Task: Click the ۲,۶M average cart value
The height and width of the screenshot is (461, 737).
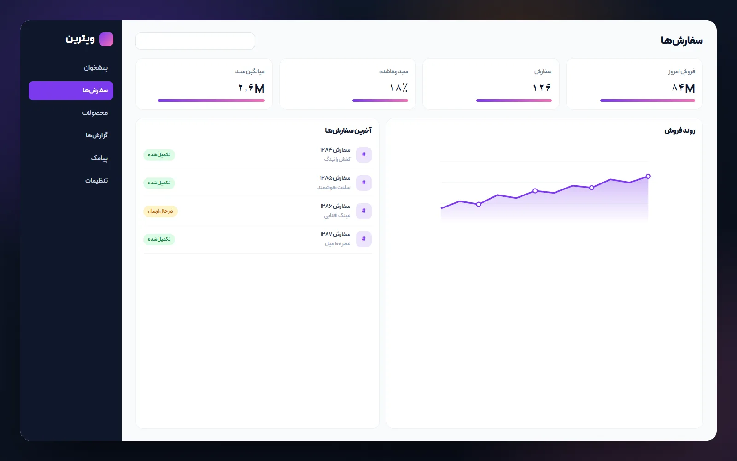Action: [252, 88]
